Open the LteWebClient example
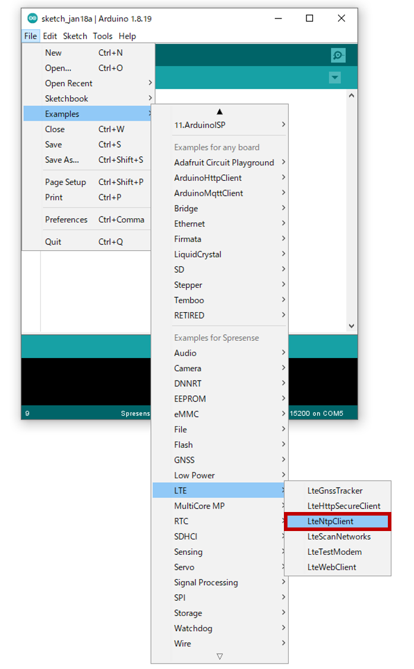 pyautogui.click(x=338, y=568)
